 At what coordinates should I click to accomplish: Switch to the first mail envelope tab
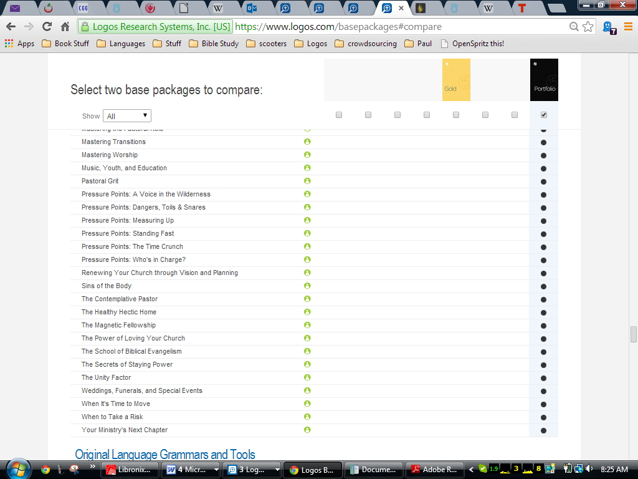pyautogui.click(x=15, y=8)
